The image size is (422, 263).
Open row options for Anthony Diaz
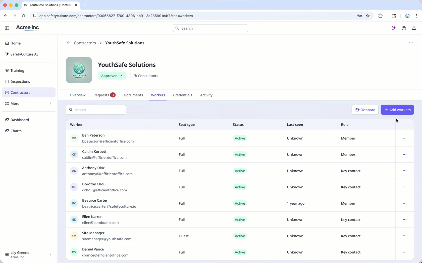405,171
